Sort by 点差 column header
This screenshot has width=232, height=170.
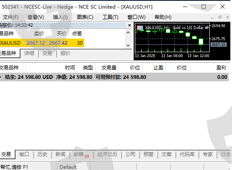(77, 34)
